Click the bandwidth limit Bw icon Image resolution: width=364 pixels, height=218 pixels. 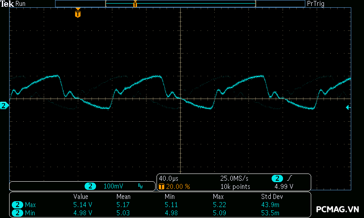tap(140, 186)
